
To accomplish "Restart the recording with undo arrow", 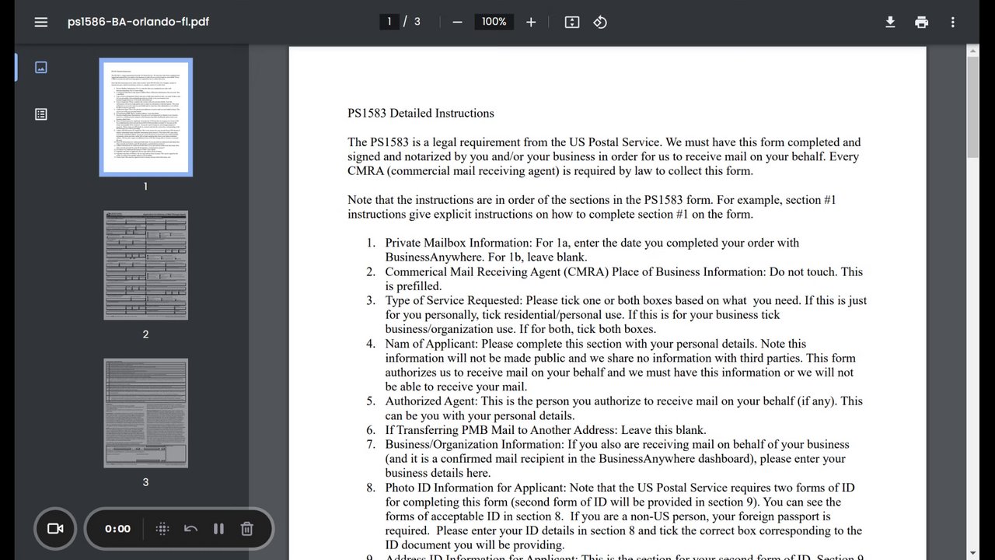I will 190,529.
